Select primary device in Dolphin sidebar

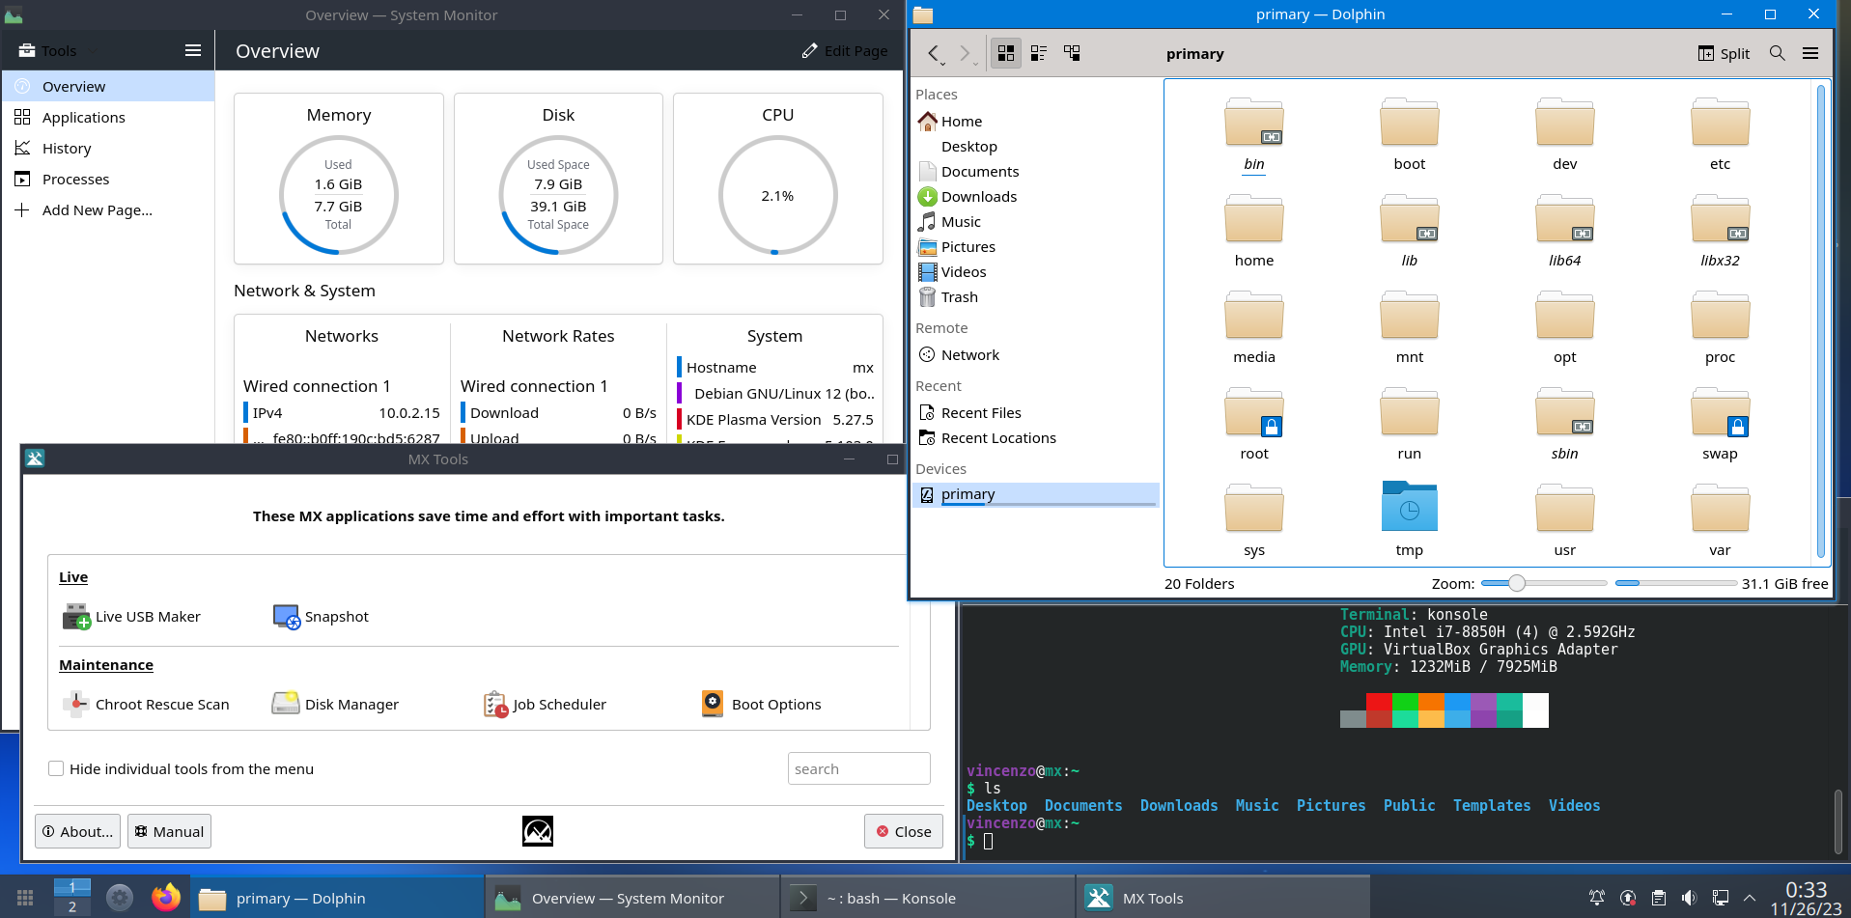pos(1036,494)
